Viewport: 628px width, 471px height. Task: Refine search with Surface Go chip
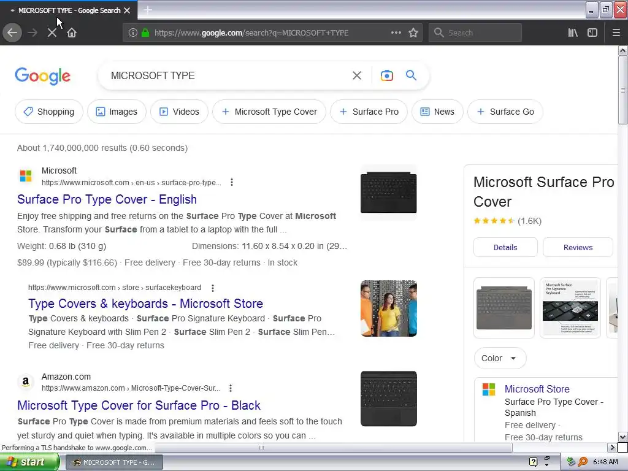(505, 112)
